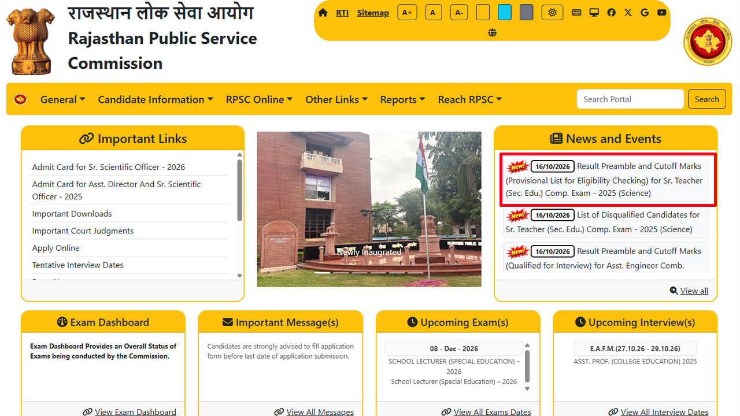This screenshot has width=740, height=416.
Task: Click the Search Portal input field
Action: point(630,99)
